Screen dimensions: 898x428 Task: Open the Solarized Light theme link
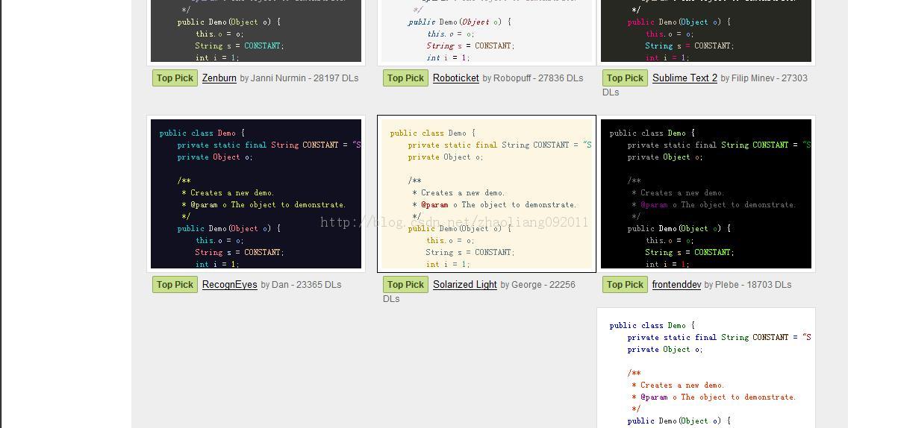click(465, 285)
